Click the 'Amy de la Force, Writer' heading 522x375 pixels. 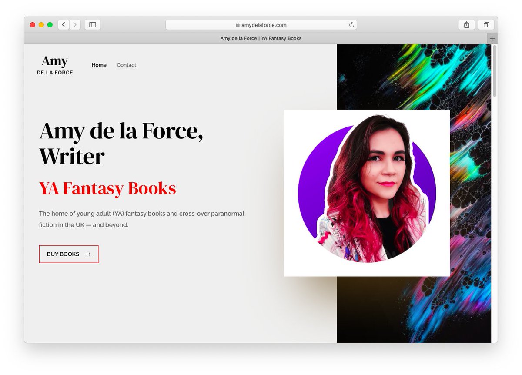121,143
